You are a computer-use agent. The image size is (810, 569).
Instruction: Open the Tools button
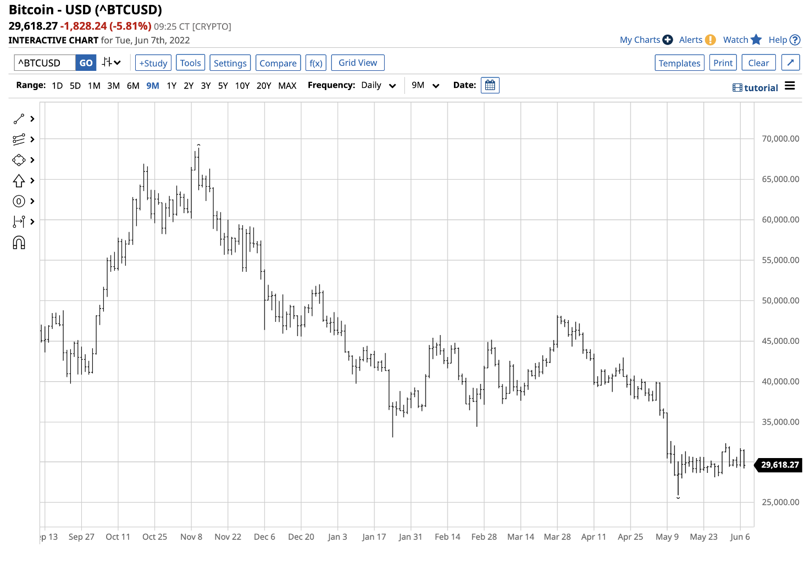click(x=191, y=63)
